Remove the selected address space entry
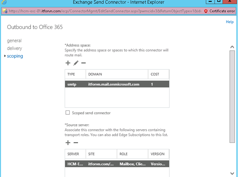This screenshot has width=238, height=177. pos(83,63)
